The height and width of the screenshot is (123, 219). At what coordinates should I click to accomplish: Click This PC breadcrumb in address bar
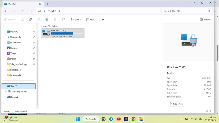52,11
